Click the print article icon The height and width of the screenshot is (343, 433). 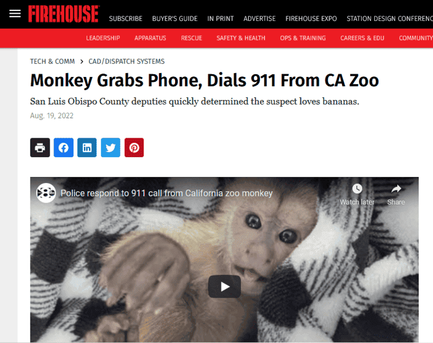[40, 147]
